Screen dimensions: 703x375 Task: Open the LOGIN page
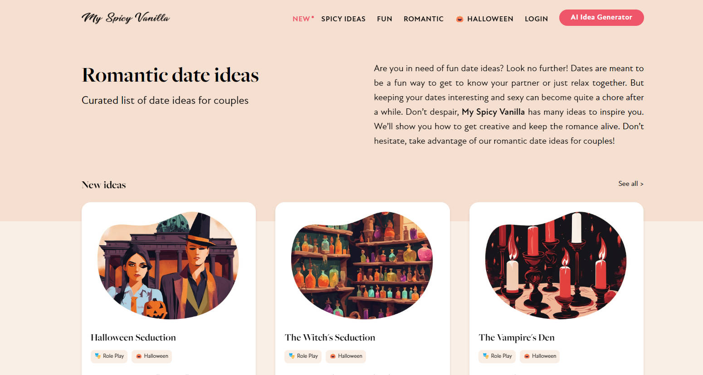536,19
